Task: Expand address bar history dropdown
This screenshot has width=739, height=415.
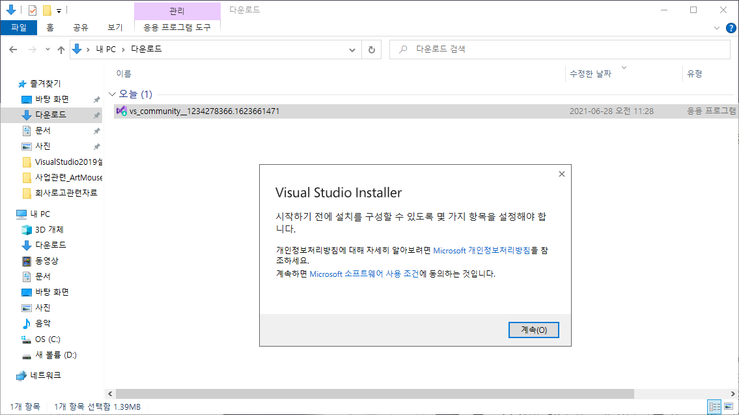Action: tap(352, 50)
